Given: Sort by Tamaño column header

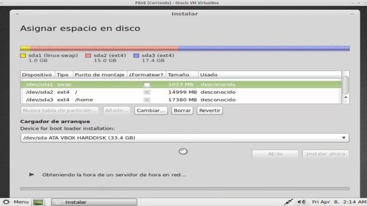Looking at the screenshot, I should point(182,75).
